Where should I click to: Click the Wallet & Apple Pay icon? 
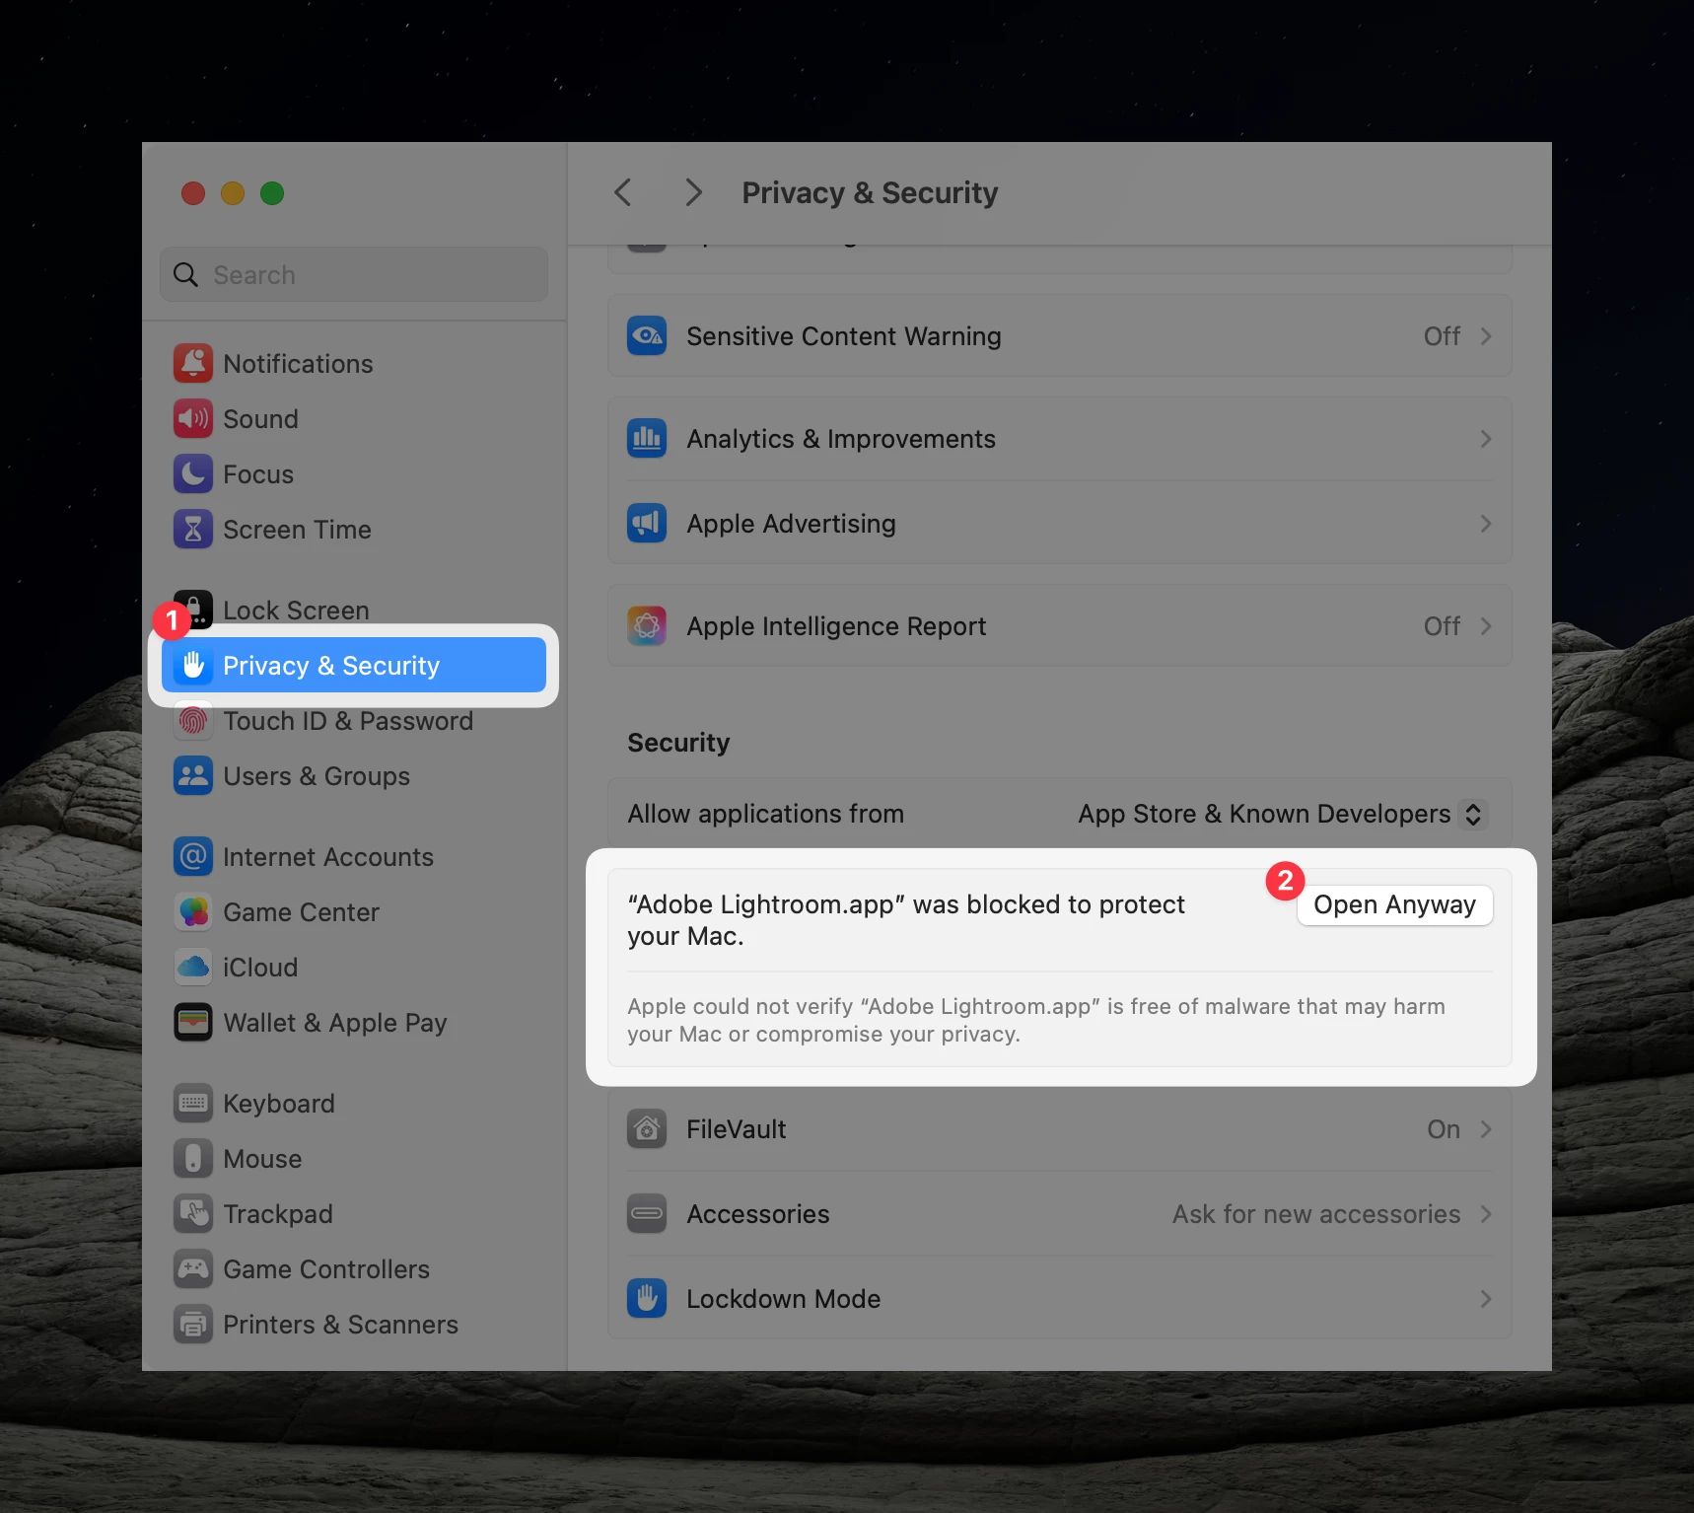[x=193, y=1023]
